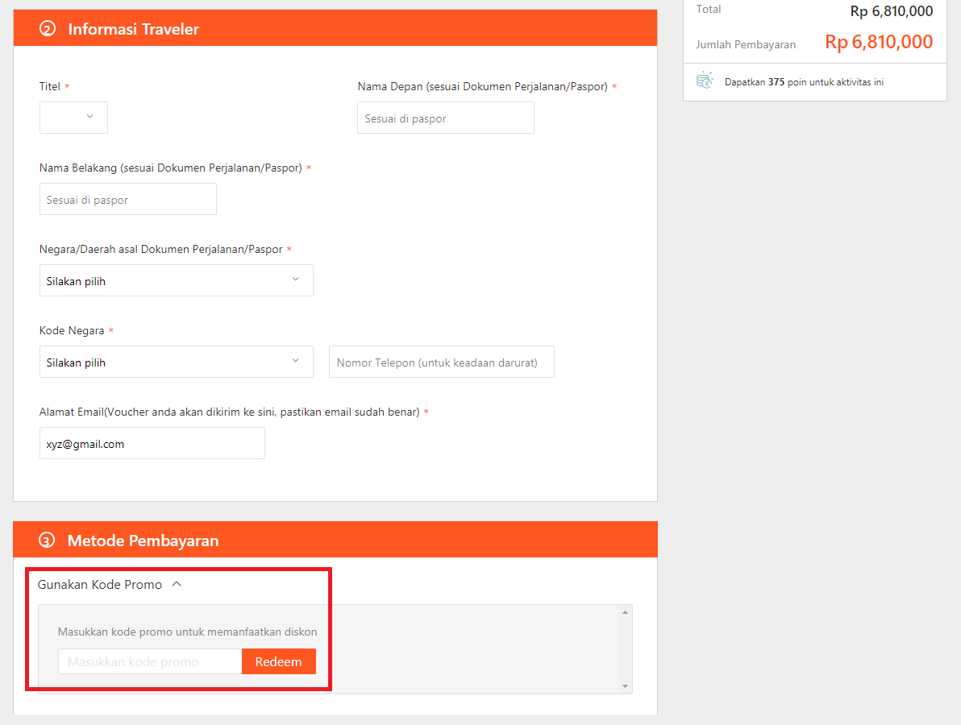961x725 pixels.
Task: Click the Jumlah Pembayaran Rp 6,810,000 amount
Action: pos(879,42)
